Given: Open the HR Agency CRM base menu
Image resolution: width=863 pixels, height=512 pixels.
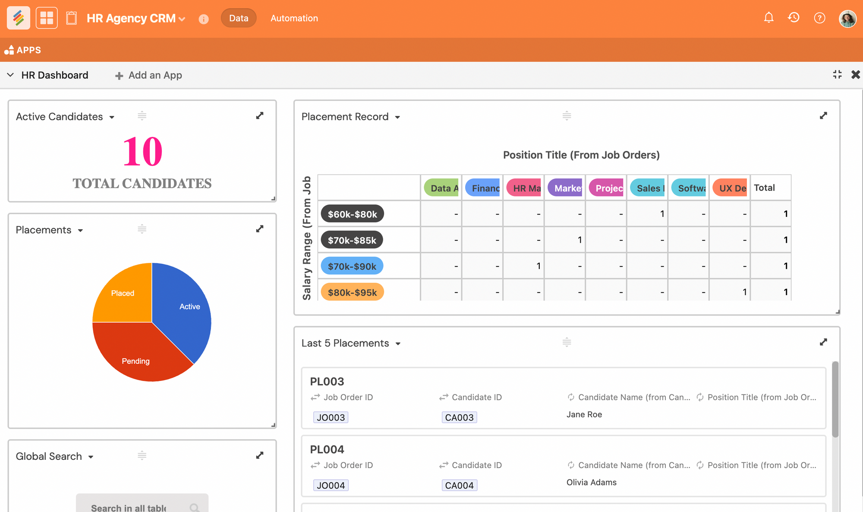Looking at the screenshot, I should point(136,19).
